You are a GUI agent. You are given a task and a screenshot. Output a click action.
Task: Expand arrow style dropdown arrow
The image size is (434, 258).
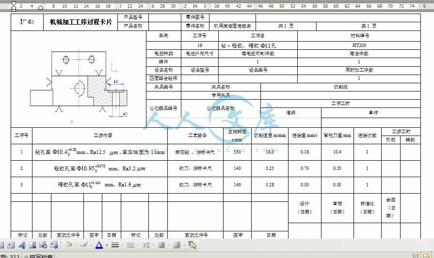pos(153,245)
